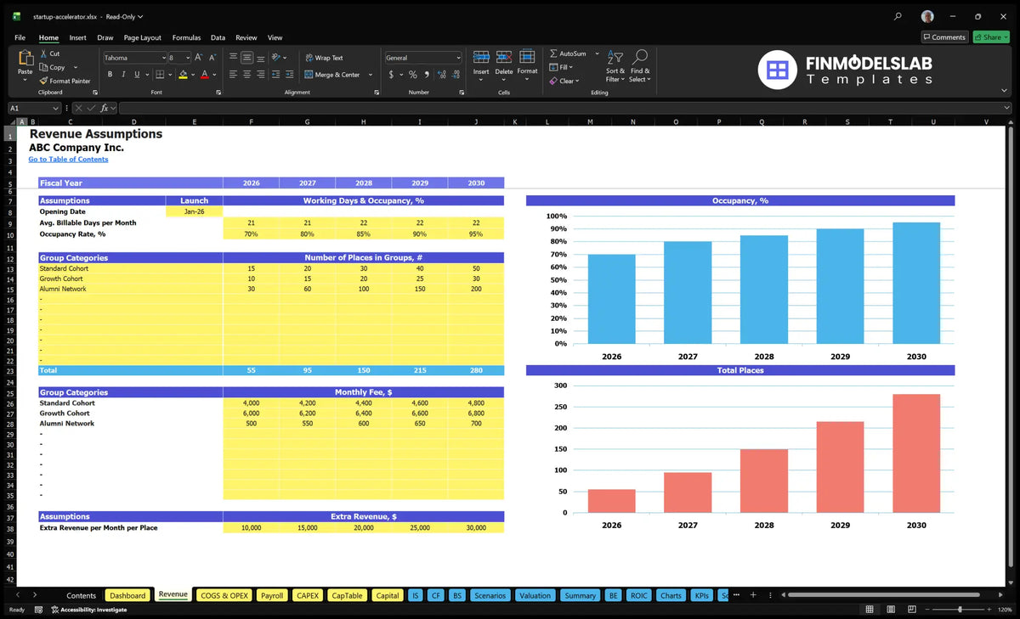Screen dimensions: 1020x619
Task: Click Sort & Filter icon
Action: [x=615, y=57]
